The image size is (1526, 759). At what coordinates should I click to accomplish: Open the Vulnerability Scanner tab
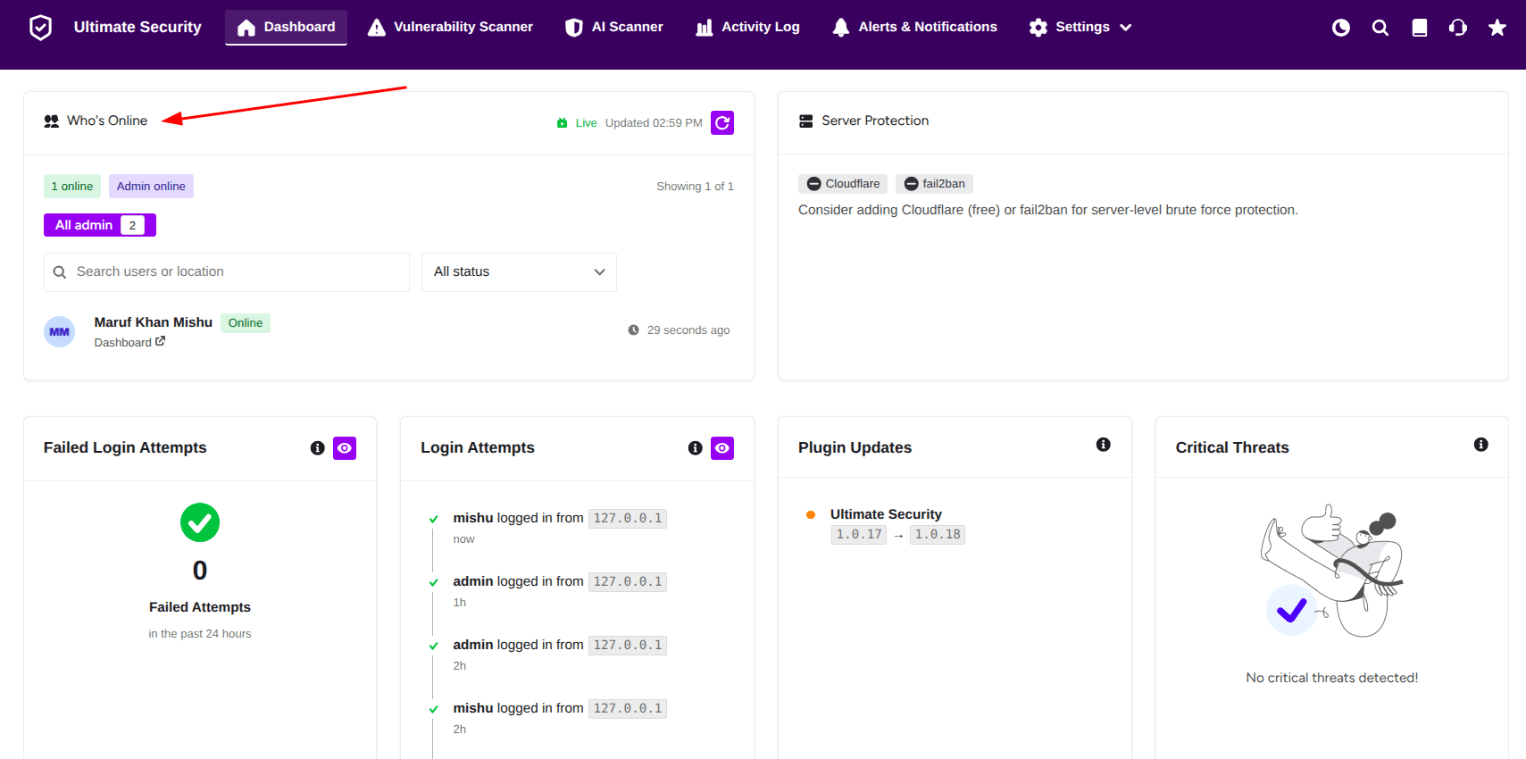(450, 28)
